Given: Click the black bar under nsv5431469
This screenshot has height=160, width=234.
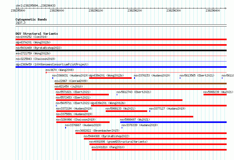Looking at the screenshot, I should [x=121, y=50].
